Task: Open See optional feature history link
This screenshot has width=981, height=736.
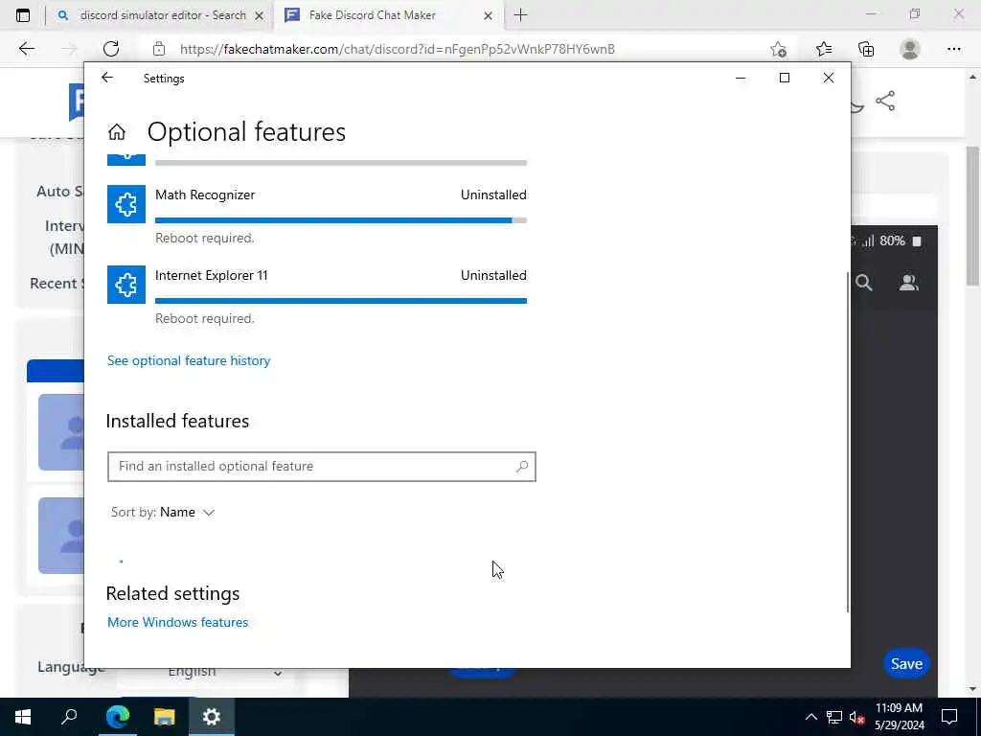Action: tap(189, 360)
